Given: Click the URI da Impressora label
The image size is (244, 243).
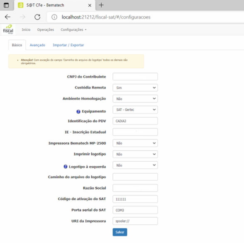Looking at the screenshot, I should [x=89, y=221].
